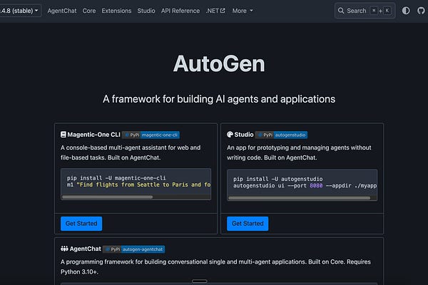428x285 pixels.
Task: Click the 'pip install -U magentic-one-cli' line
Action: click(x=116, y=178)
